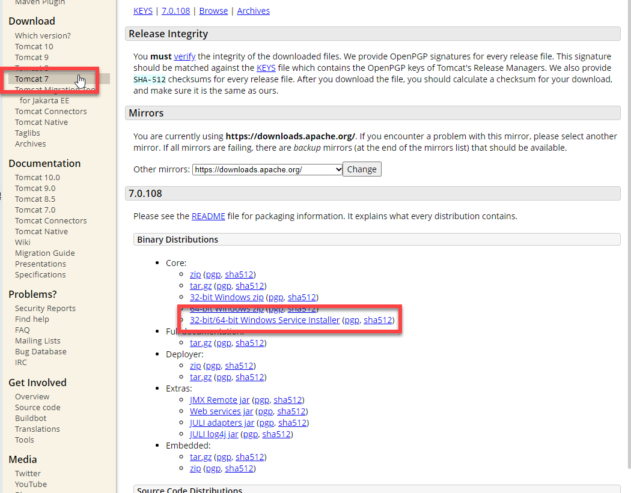
Task: Open the Twitter media link
Action: tap(28, 474)
